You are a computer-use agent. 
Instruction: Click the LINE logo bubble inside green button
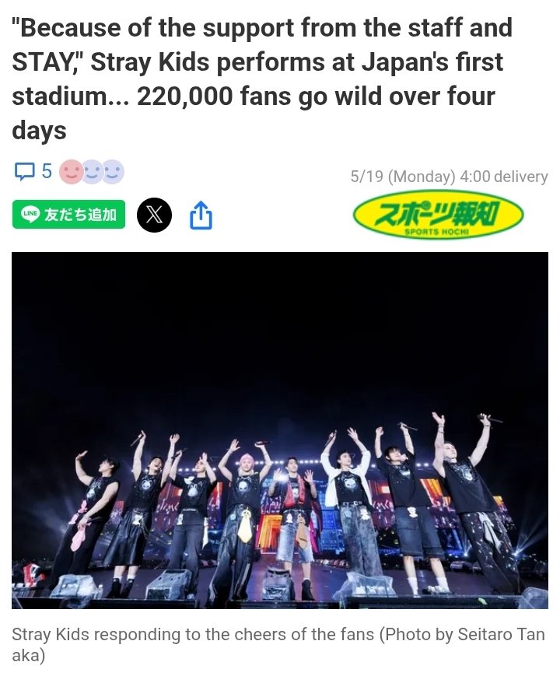[x=30, y=214]
